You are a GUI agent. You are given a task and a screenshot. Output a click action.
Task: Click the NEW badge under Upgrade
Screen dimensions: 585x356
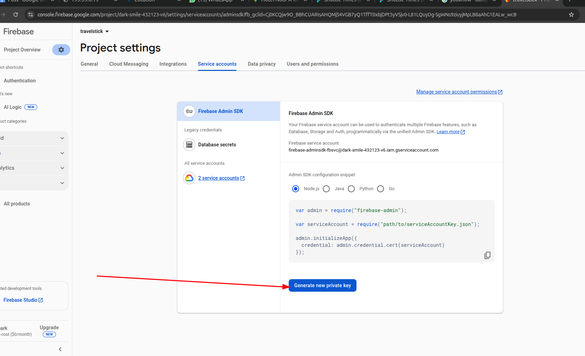pyautogui.click(x=49, y=334)
